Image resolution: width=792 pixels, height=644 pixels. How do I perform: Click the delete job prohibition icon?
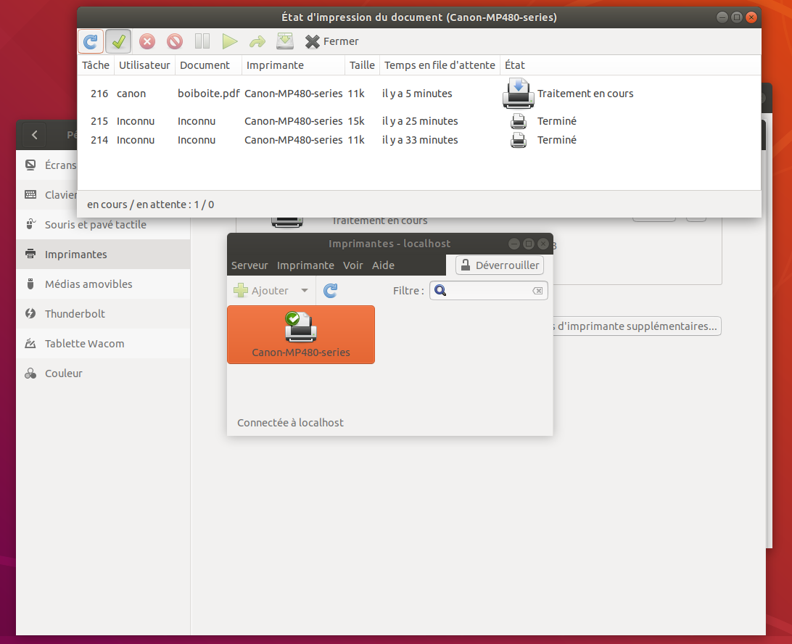pos(175,41)
